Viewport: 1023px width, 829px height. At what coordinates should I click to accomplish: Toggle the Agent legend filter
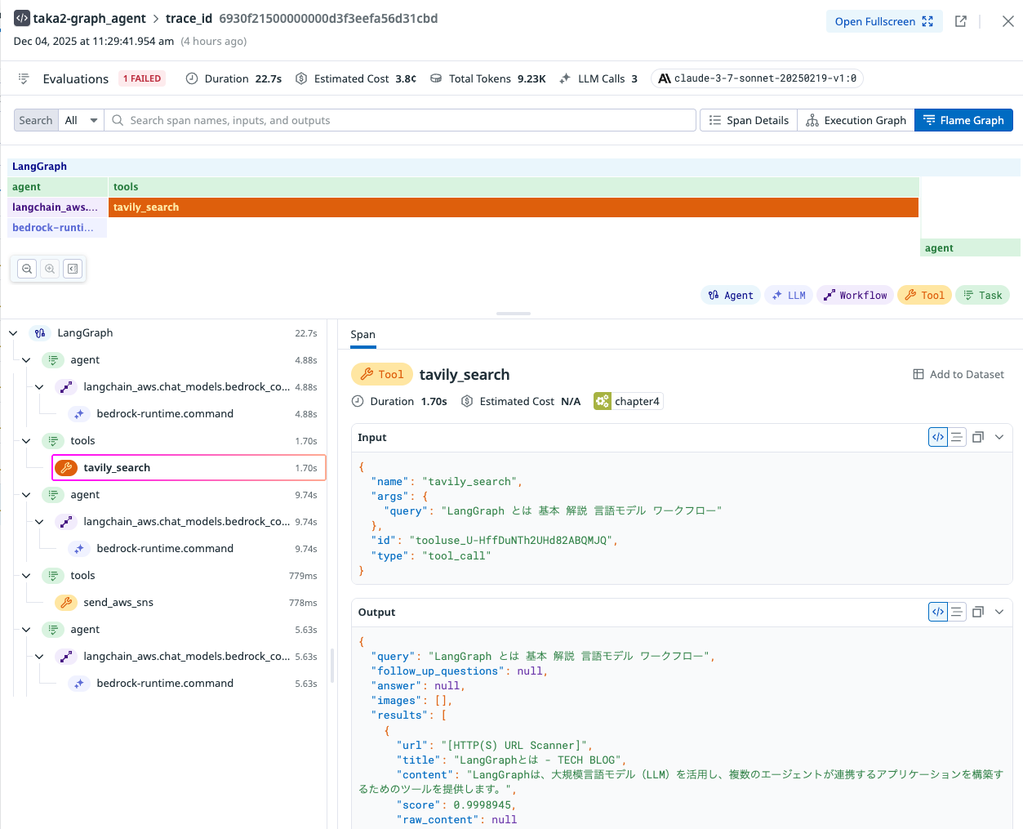[731, 295]
